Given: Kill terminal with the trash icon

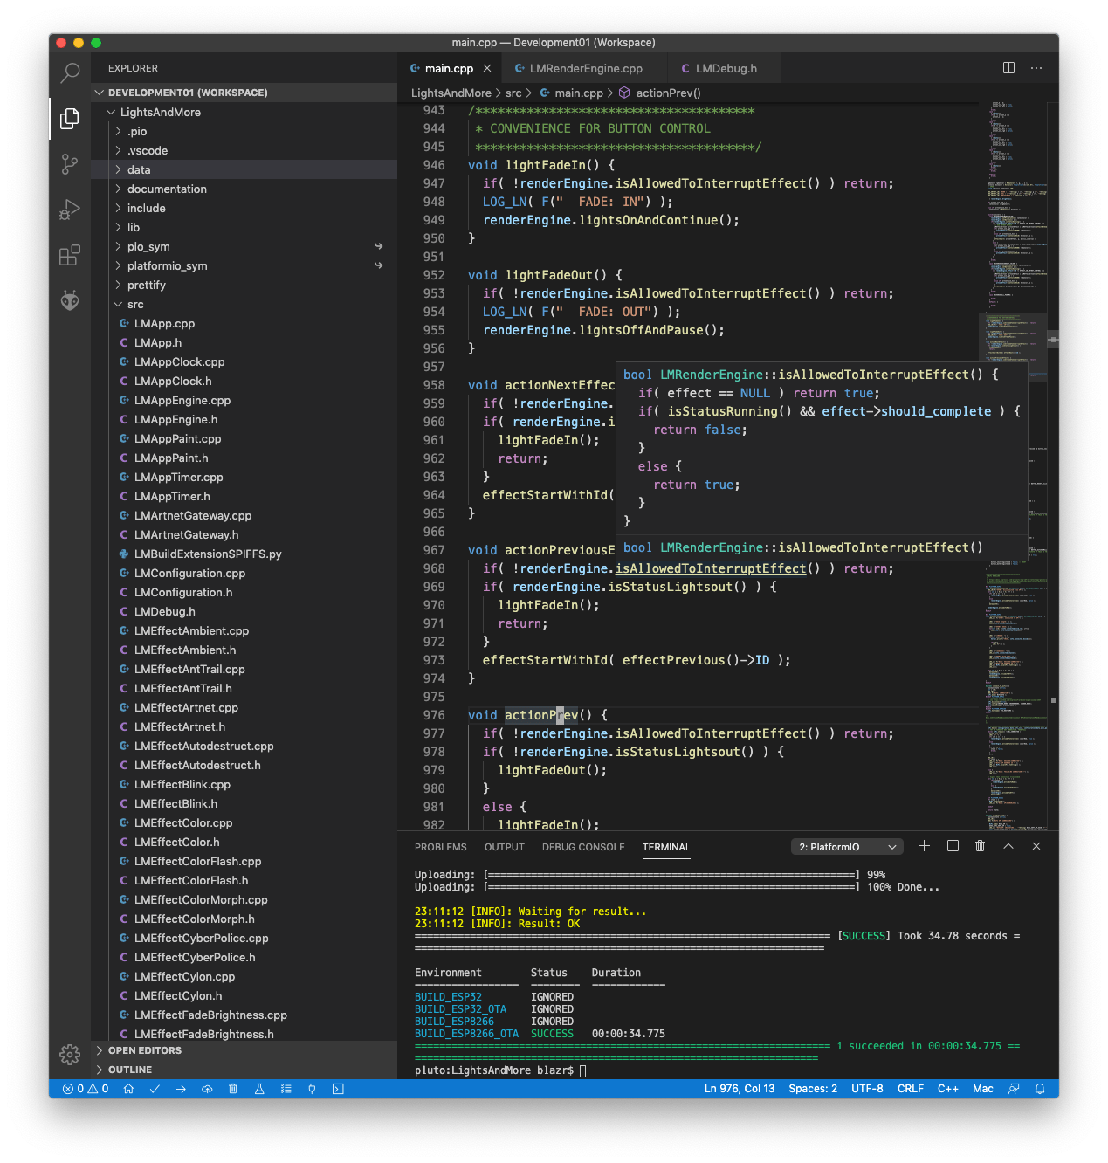Looking at the screenshot, I should [980, 846].
